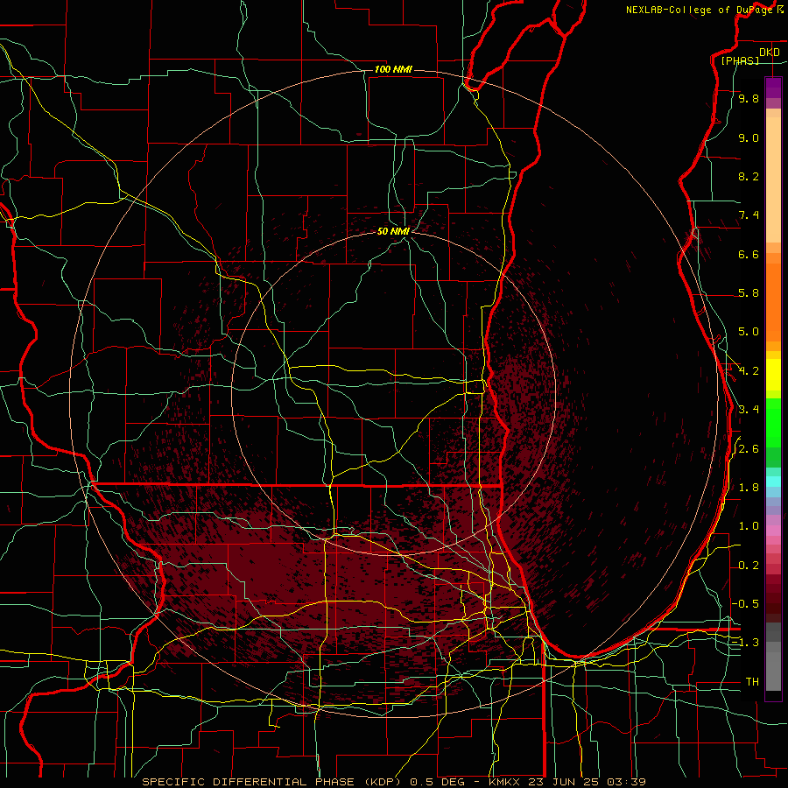Pick the bright green band on the scale
Viewport: 788px width, 788px height.
(x=773, y=424)
